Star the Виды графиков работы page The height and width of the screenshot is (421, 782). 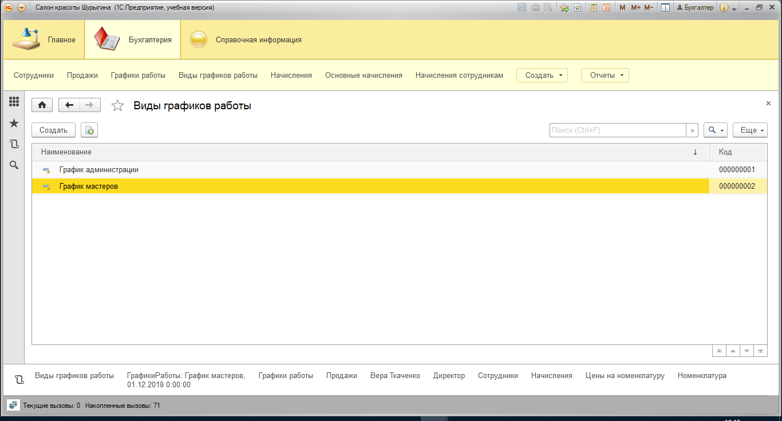click(117, 105)
